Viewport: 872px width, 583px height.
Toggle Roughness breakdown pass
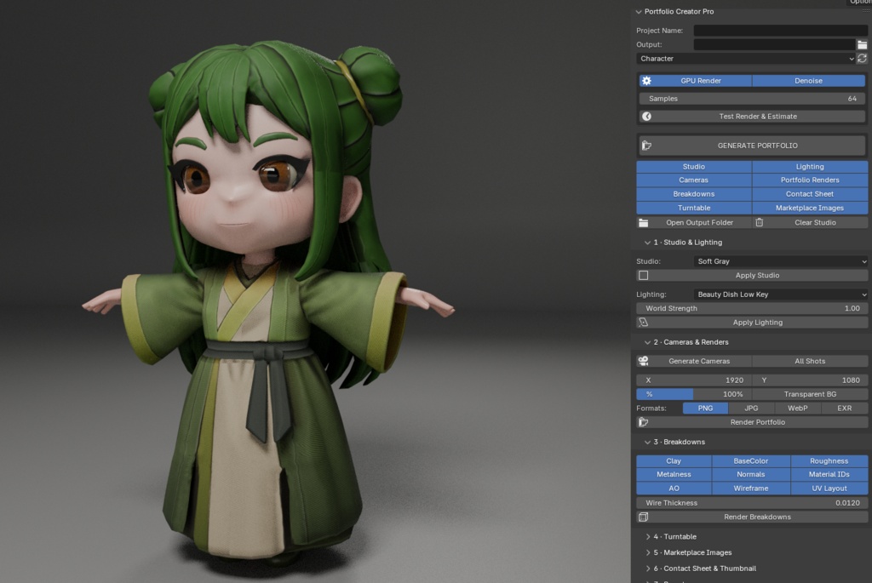point(829,461)
